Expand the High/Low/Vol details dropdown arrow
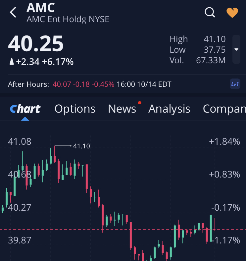Screen dimensions: 246x261 point(236,49)
